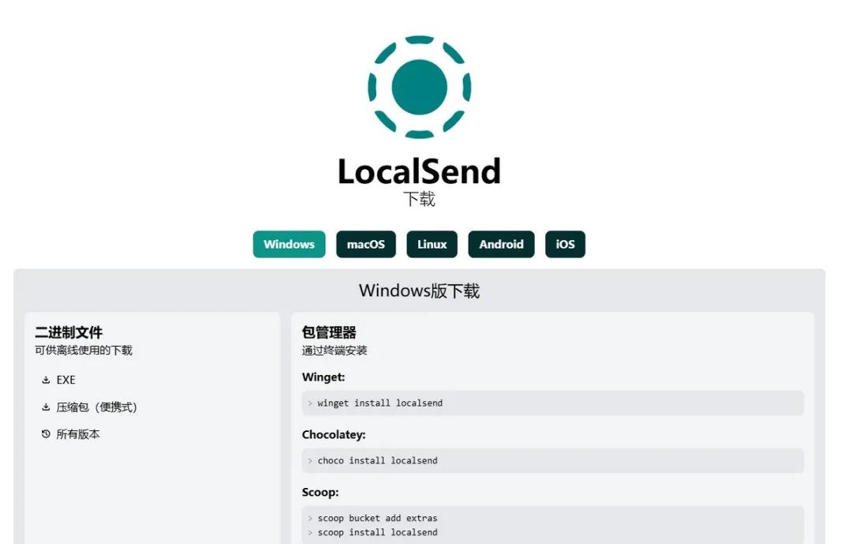This screenshot has width=852, height=544.
Task: Click the 下载 subtitle under LocalSend
Action: point(419,199)
